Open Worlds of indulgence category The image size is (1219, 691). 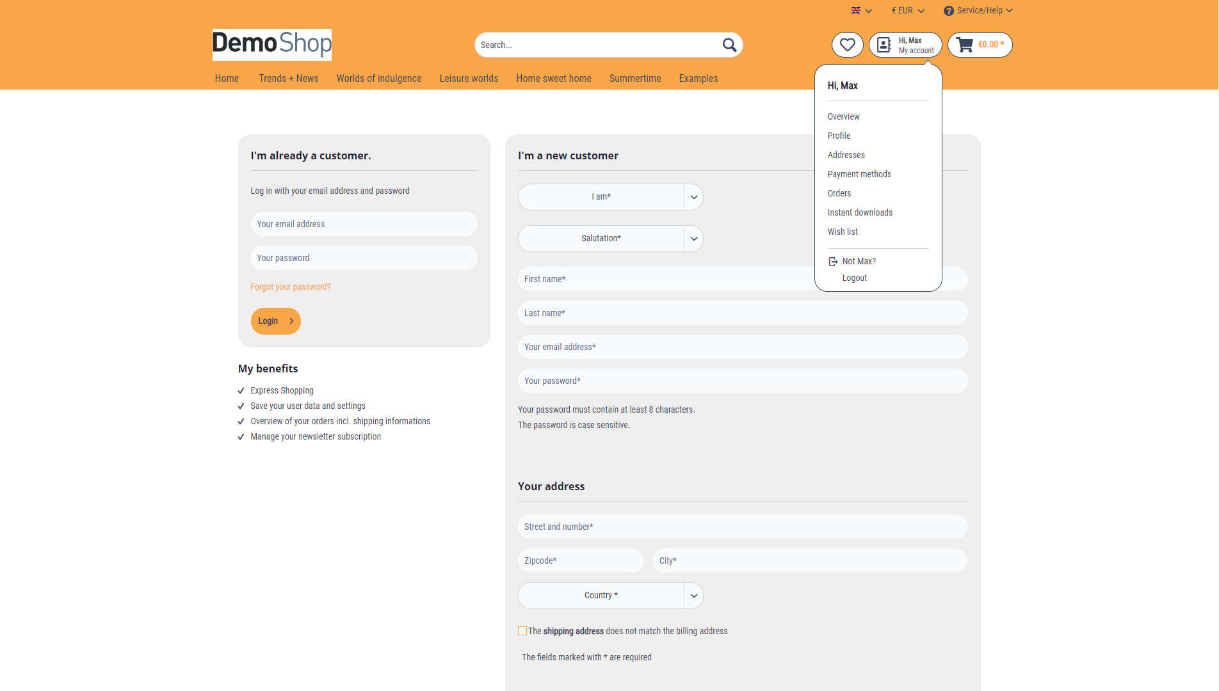379,78
